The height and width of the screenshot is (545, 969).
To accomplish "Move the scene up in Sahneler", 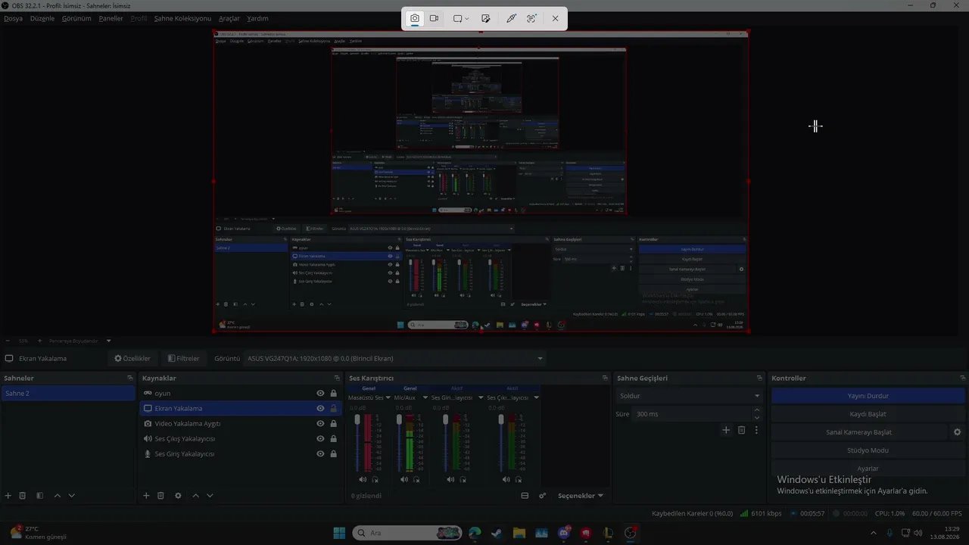I will pos(58,496).
